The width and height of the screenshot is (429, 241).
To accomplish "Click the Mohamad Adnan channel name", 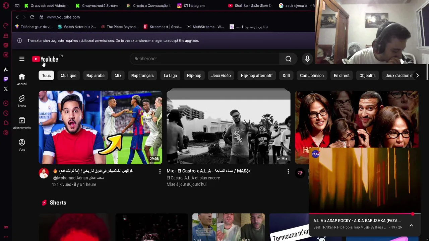I will (x=80, y=178).
